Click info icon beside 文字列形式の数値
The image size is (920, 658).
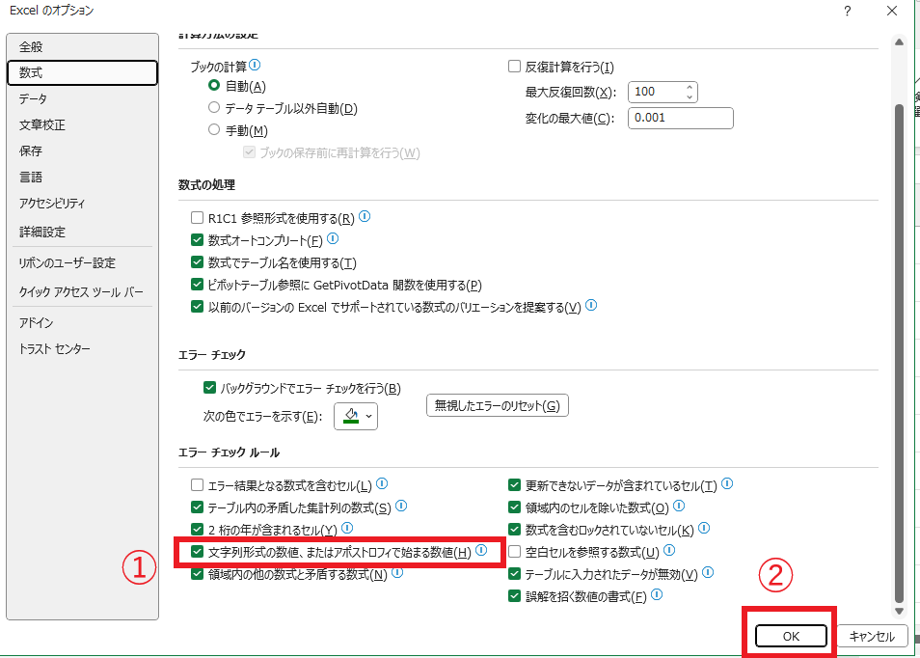481,550
